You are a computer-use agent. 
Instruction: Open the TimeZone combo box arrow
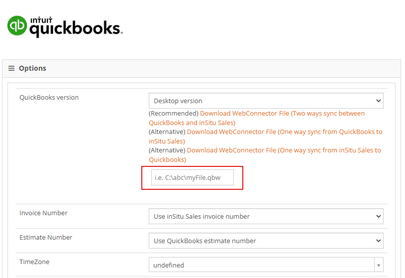[x=379, y=265]
